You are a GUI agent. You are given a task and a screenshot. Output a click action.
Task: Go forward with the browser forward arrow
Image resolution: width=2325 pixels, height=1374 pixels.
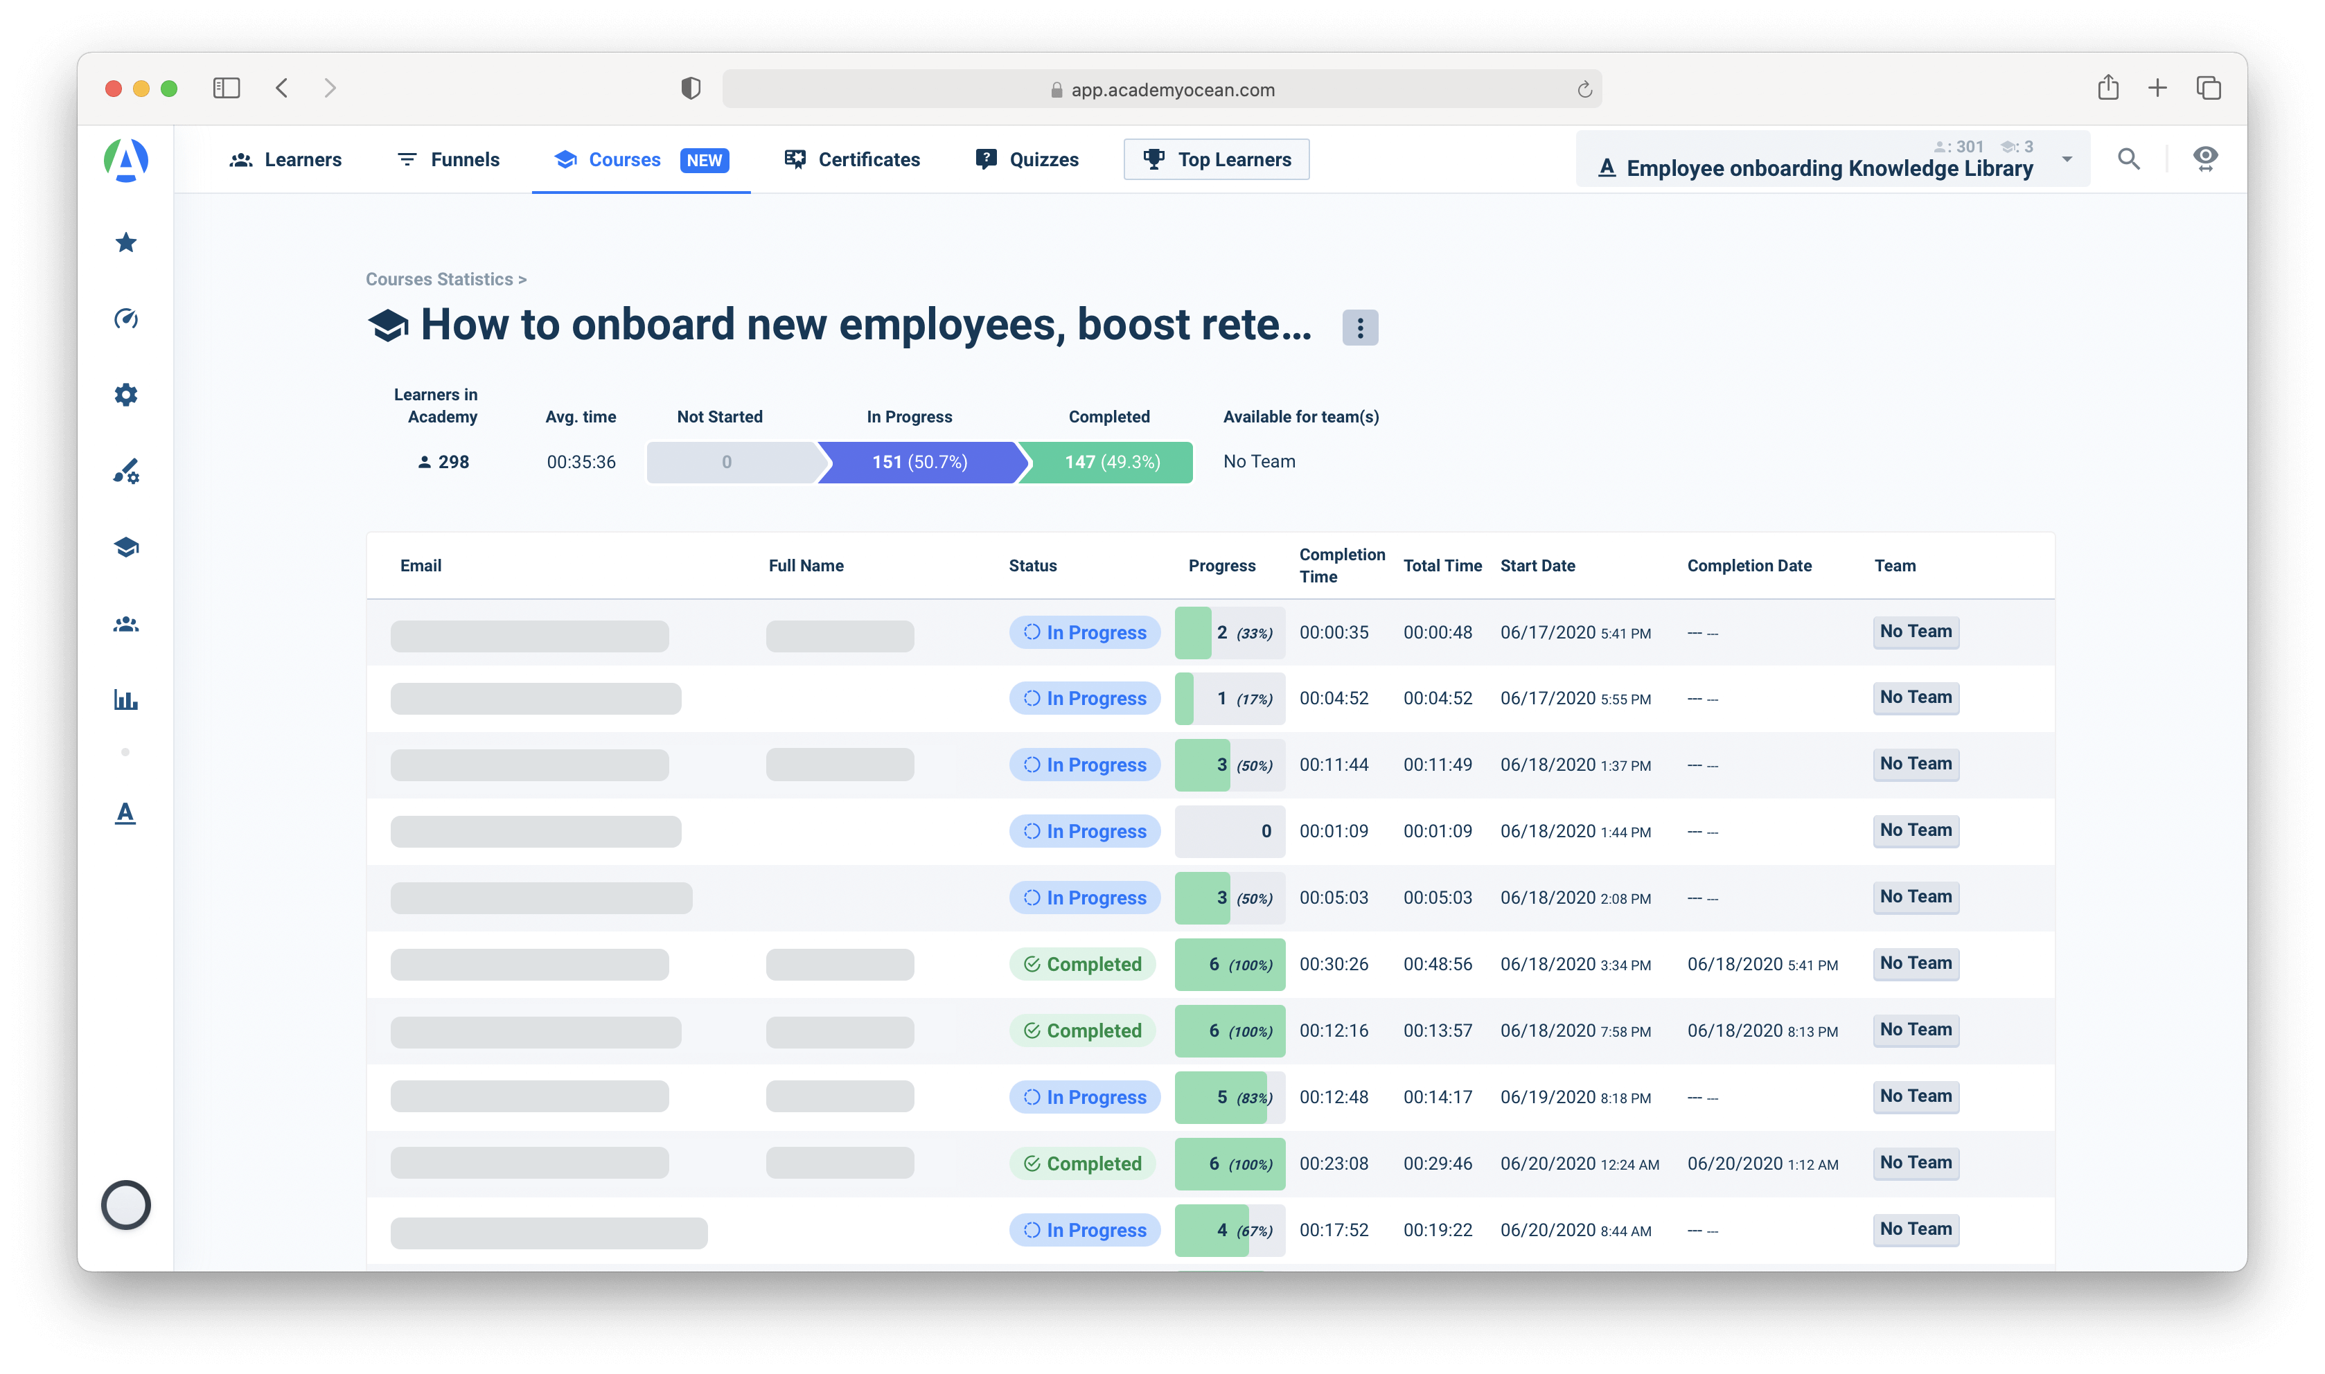click(330, 88)
